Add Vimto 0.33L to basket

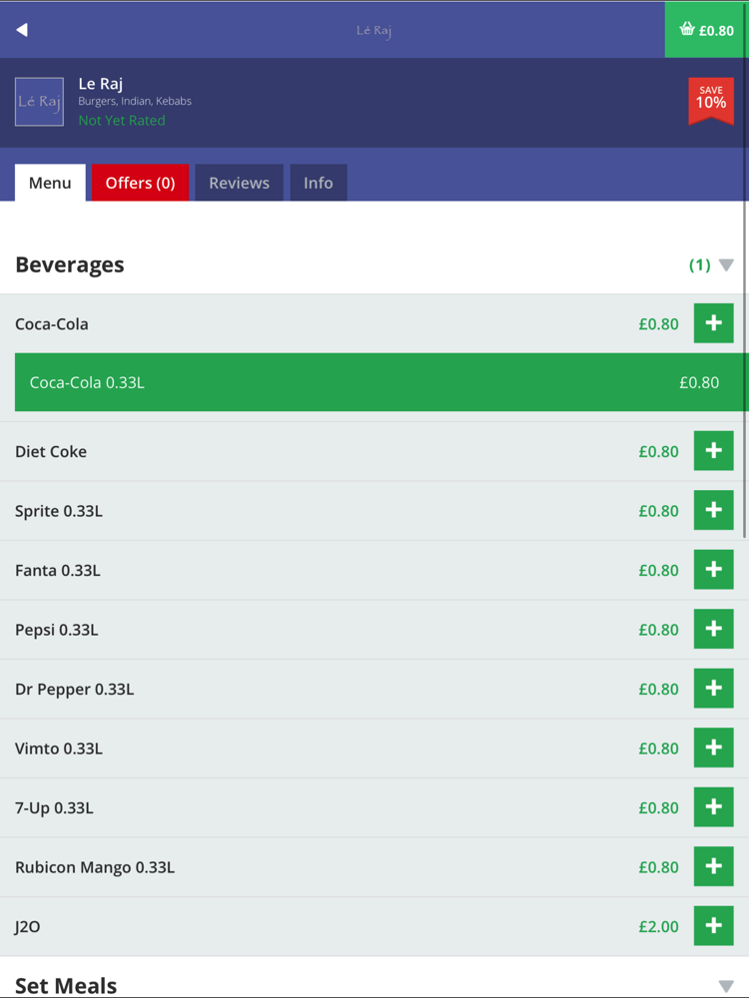713,748
